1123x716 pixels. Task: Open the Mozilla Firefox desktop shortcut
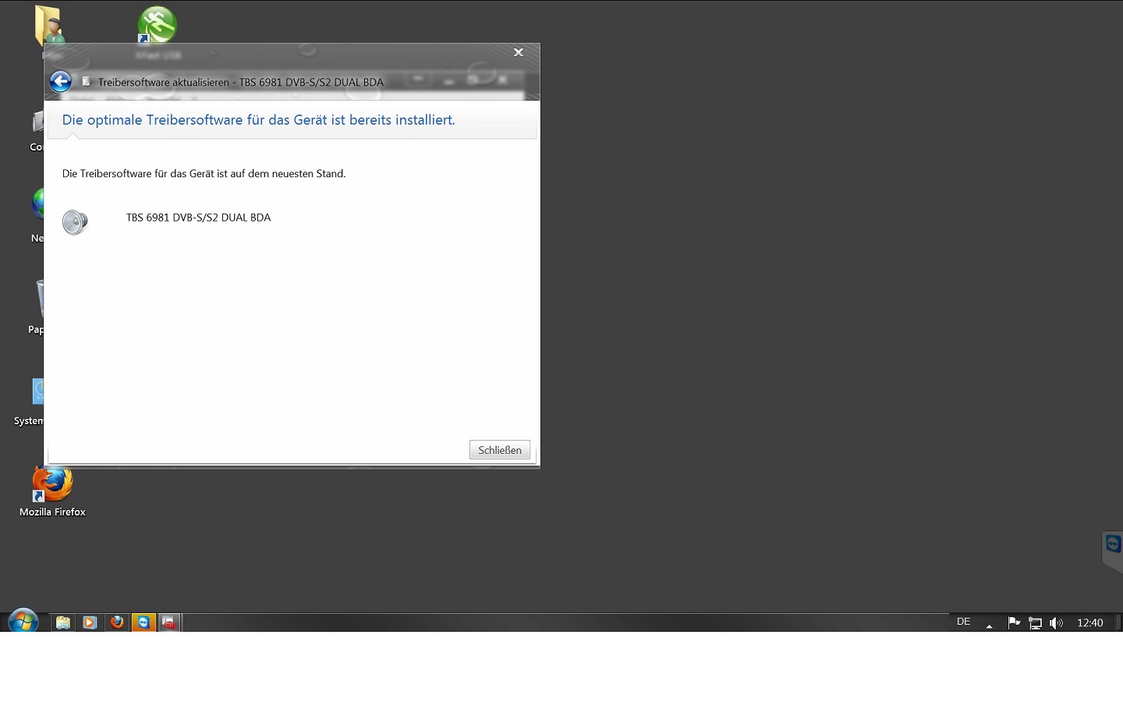(x=52, y=492)
